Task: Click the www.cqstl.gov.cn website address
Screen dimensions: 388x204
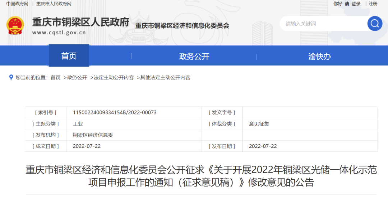Action: coord(59,33)
